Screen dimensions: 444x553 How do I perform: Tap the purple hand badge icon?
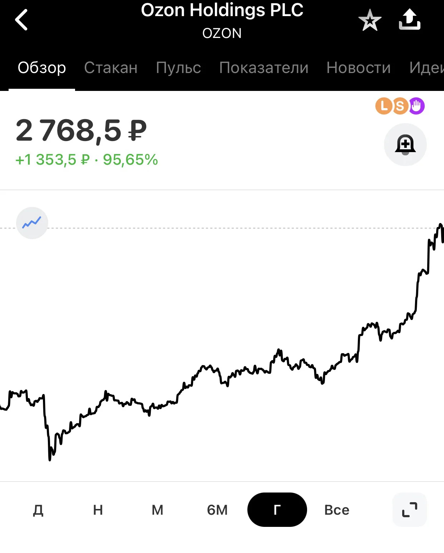coord(416,106)
